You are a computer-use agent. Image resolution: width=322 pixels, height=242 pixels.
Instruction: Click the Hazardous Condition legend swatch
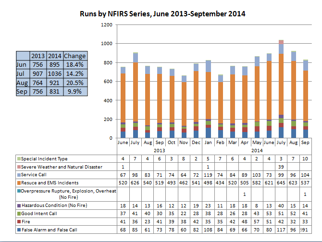pos(19,206)
